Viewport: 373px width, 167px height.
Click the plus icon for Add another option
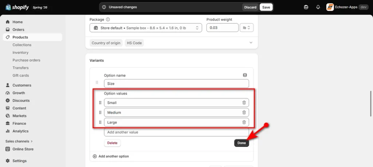pos(95,156)
